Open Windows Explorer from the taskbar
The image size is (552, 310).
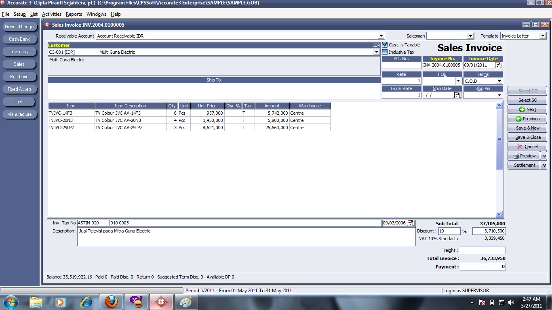36,302
